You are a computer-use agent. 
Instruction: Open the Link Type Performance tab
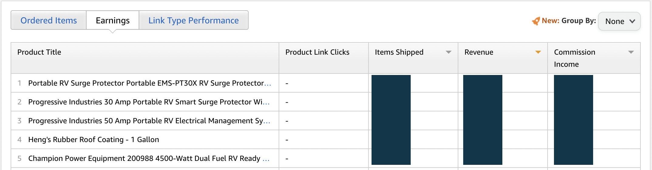[193, 20]
